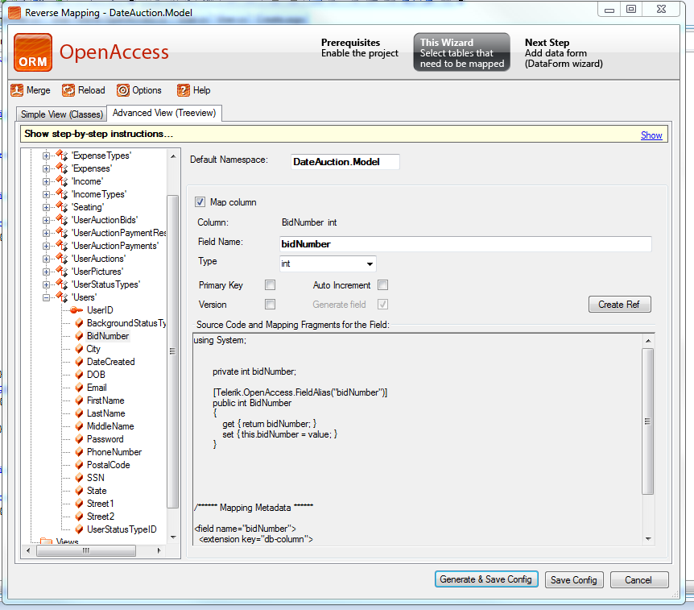This screenshot has height=610, width=694.
Task: Click the Help toolbar label
Action: pos(202,90)
